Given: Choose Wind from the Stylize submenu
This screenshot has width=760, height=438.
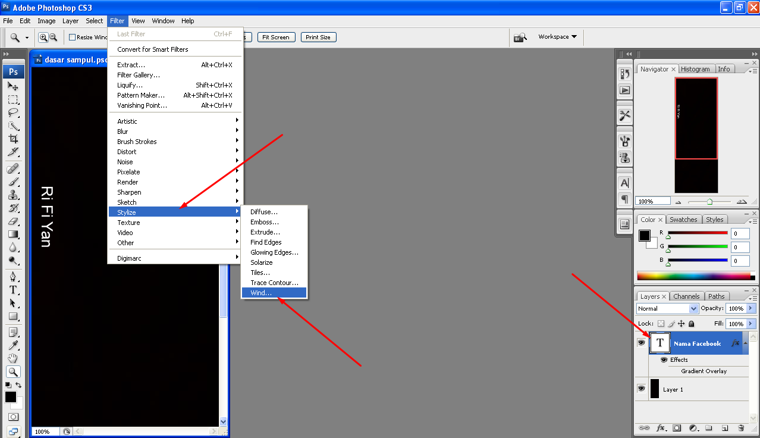Looking at the screenshot, I should tap(274, 293).
